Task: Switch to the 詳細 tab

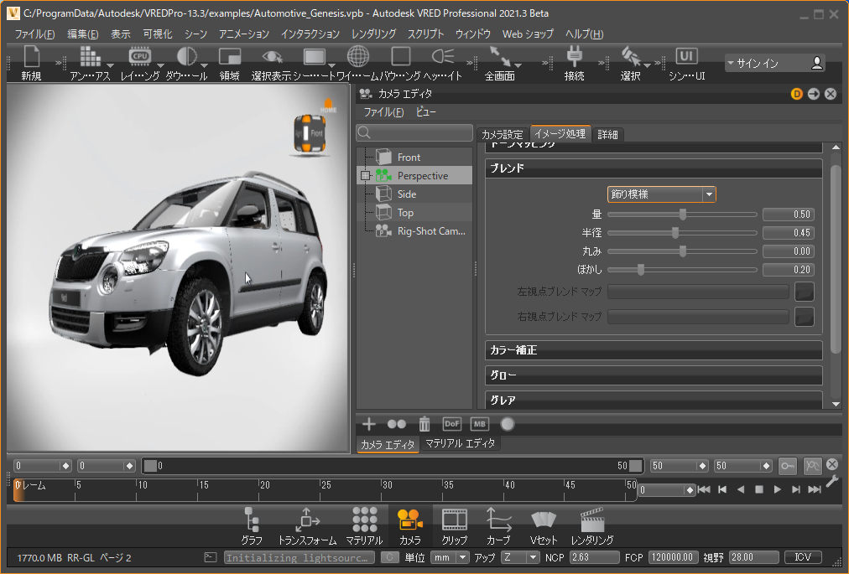Action: [x=609, y=135]
